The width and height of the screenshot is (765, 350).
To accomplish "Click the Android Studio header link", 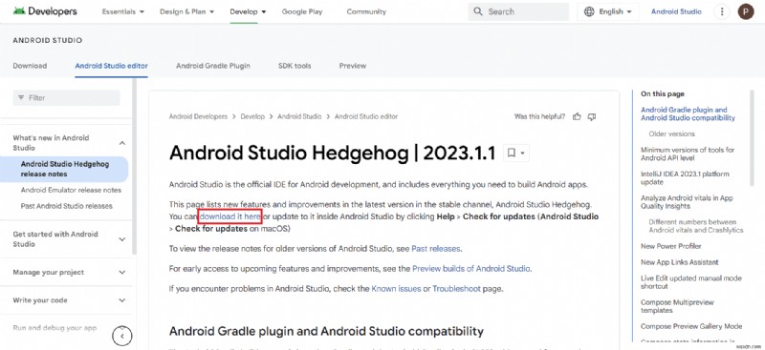I will 676,11.
